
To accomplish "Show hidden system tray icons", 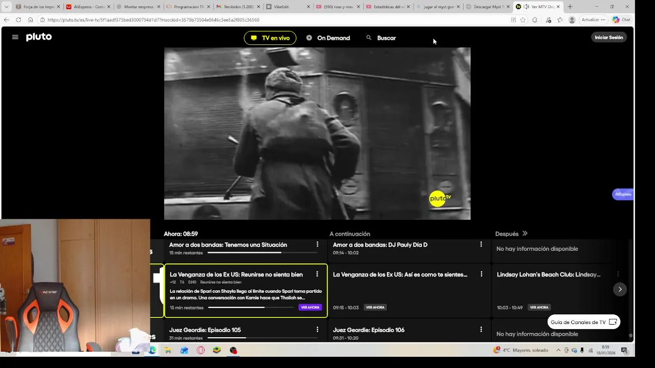I will [x=558, y=350].
